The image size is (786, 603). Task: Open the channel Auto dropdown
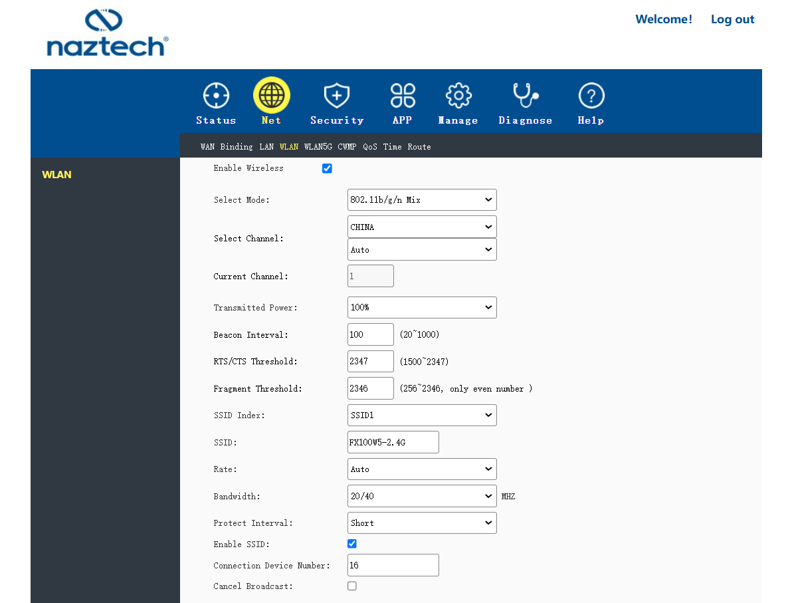tap(422, 249)
